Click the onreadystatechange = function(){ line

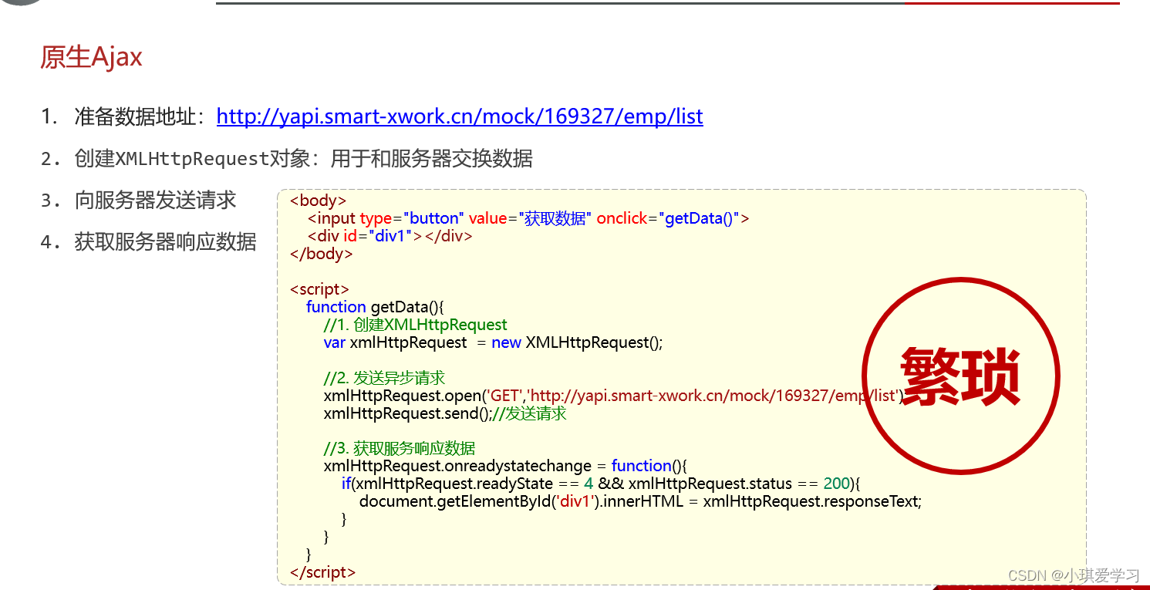pos(505,466)
